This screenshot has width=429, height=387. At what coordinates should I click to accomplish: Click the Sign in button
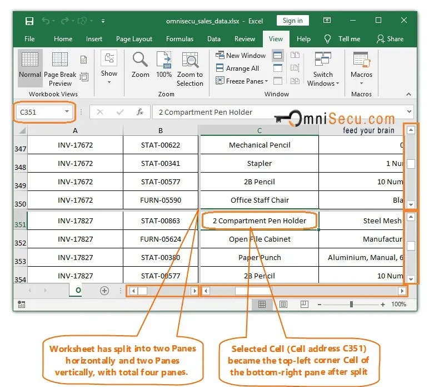tap(292, 21)
